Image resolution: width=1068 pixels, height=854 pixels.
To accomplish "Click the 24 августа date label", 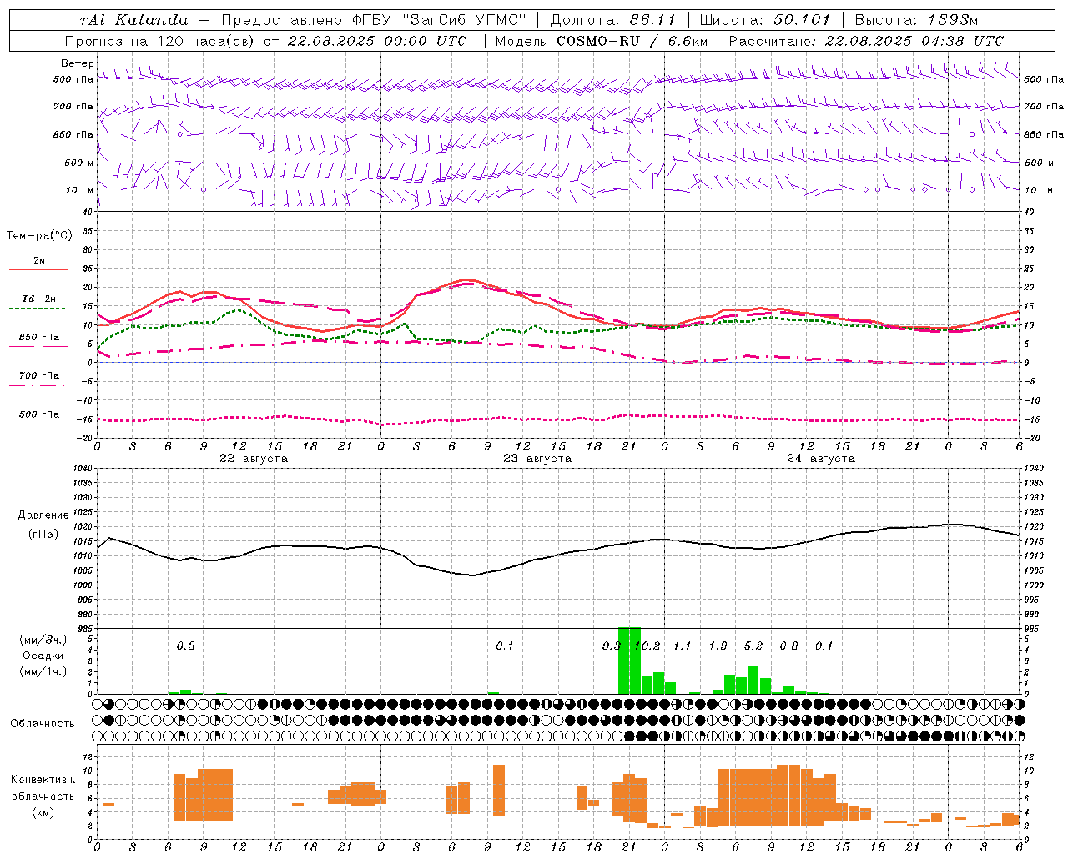I will pos(821,459).
